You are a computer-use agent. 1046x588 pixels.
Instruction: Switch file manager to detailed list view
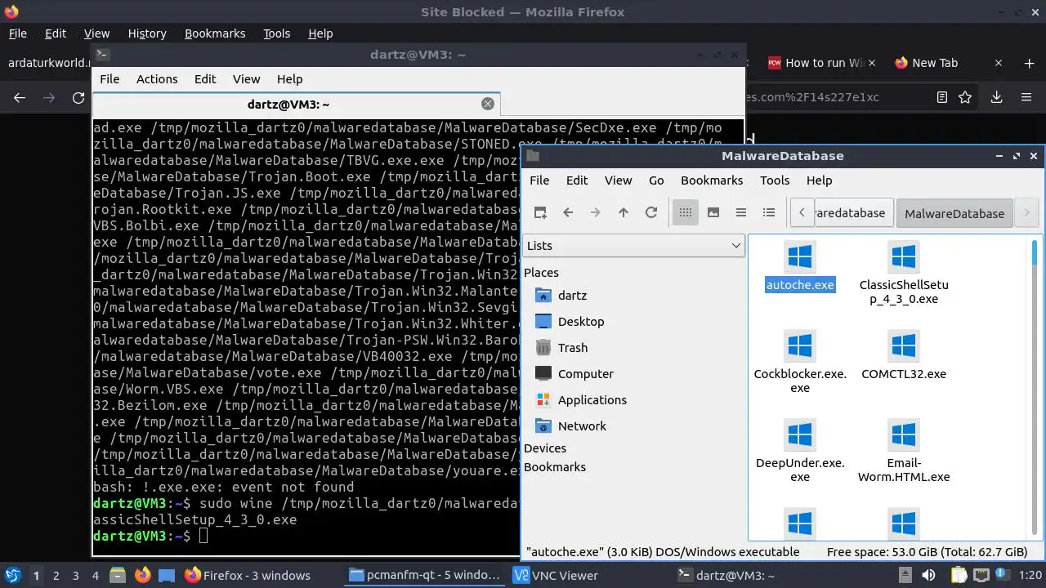tap(769, 212)
